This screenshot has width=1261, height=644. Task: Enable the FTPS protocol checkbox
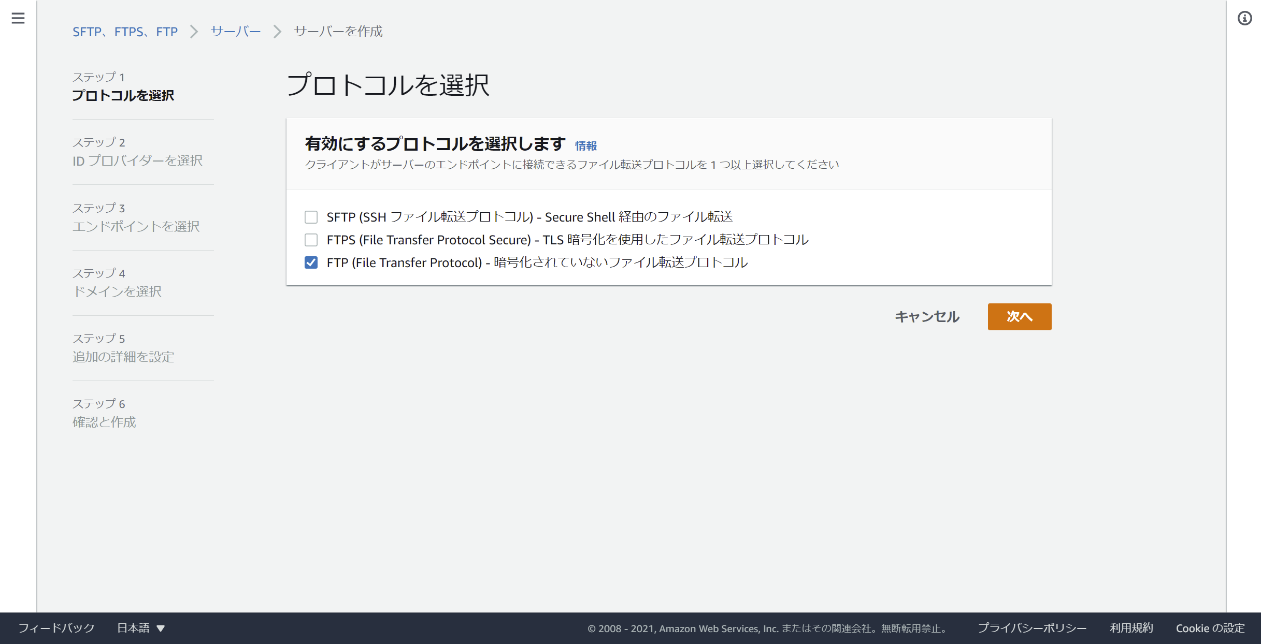[x=311, y=240]
